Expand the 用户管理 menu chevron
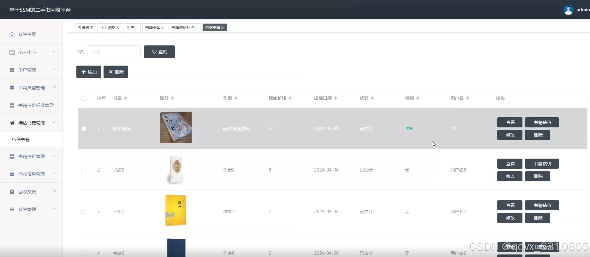Viewport: 590px width, 257px height. [x=54, y=69]
